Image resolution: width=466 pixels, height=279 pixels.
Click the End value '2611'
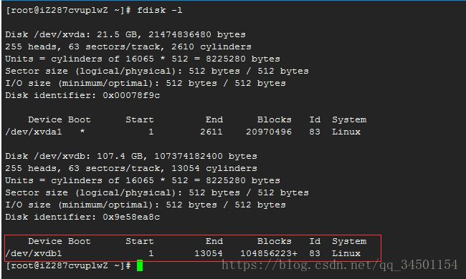[x=211, y=132]
